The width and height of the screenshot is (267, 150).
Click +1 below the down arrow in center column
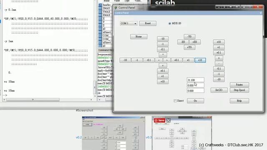(163, 76)
